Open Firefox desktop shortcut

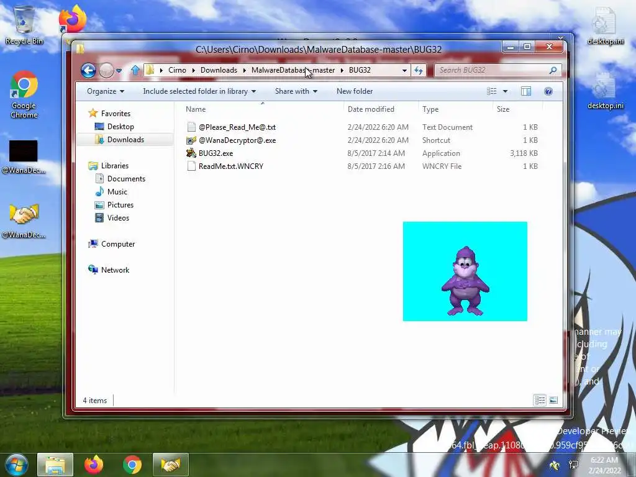73,19
